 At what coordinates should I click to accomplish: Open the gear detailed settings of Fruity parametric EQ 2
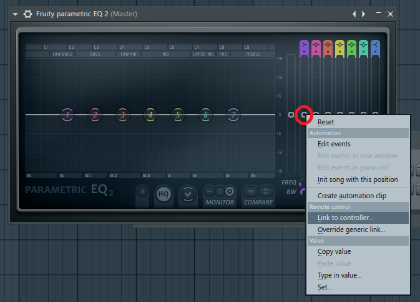(x=27, y=14)
